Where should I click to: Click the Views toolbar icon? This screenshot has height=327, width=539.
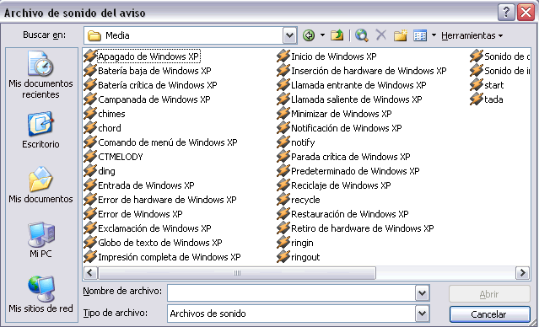click(420, 35)
